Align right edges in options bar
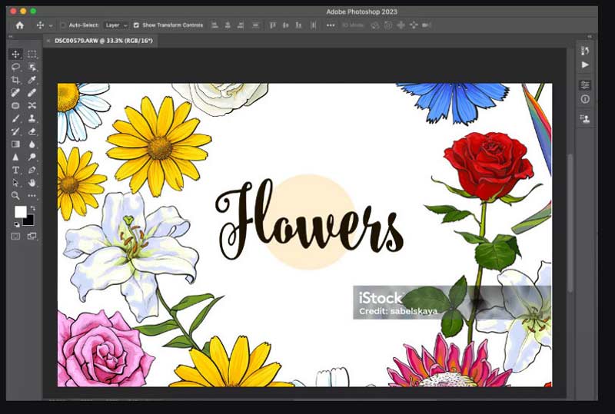615x414 pixels. point(241,25)
